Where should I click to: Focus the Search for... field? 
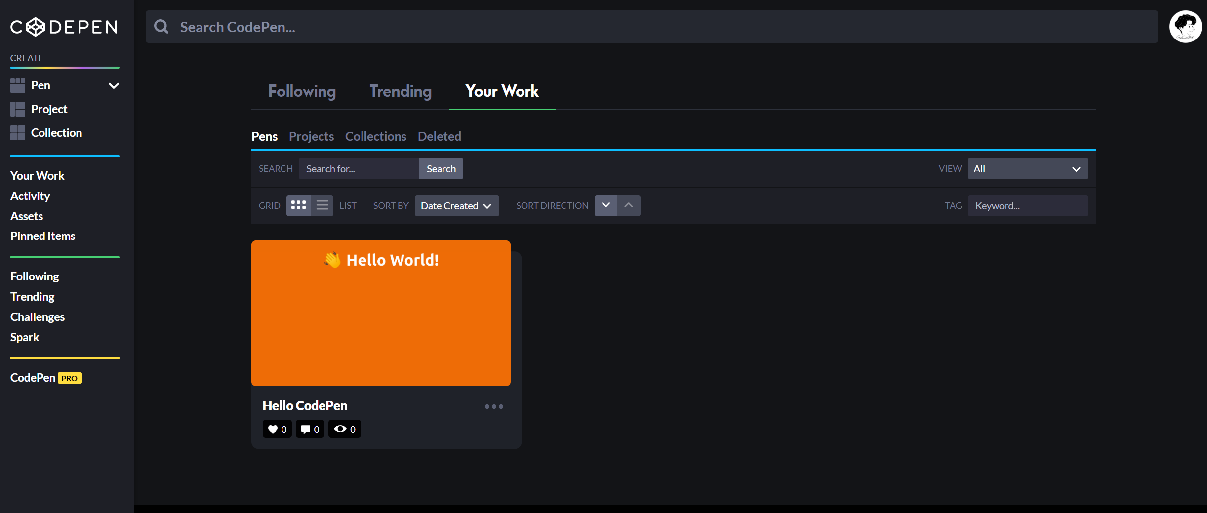point(359,169)
